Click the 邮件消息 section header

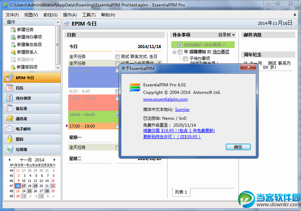(x=268, y=35)
